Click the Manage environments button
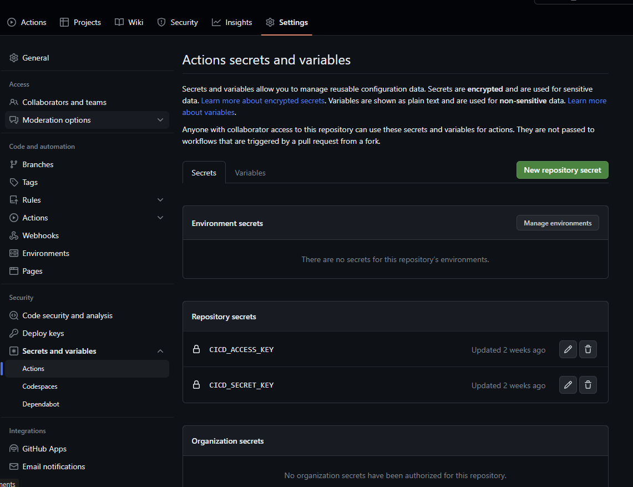The height and width of the screenshot is (487, 633). 558,223
